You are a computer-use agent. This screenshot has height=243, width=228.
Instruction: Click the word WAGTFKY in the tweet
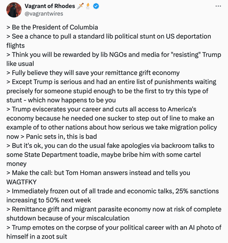pos(21,182)
